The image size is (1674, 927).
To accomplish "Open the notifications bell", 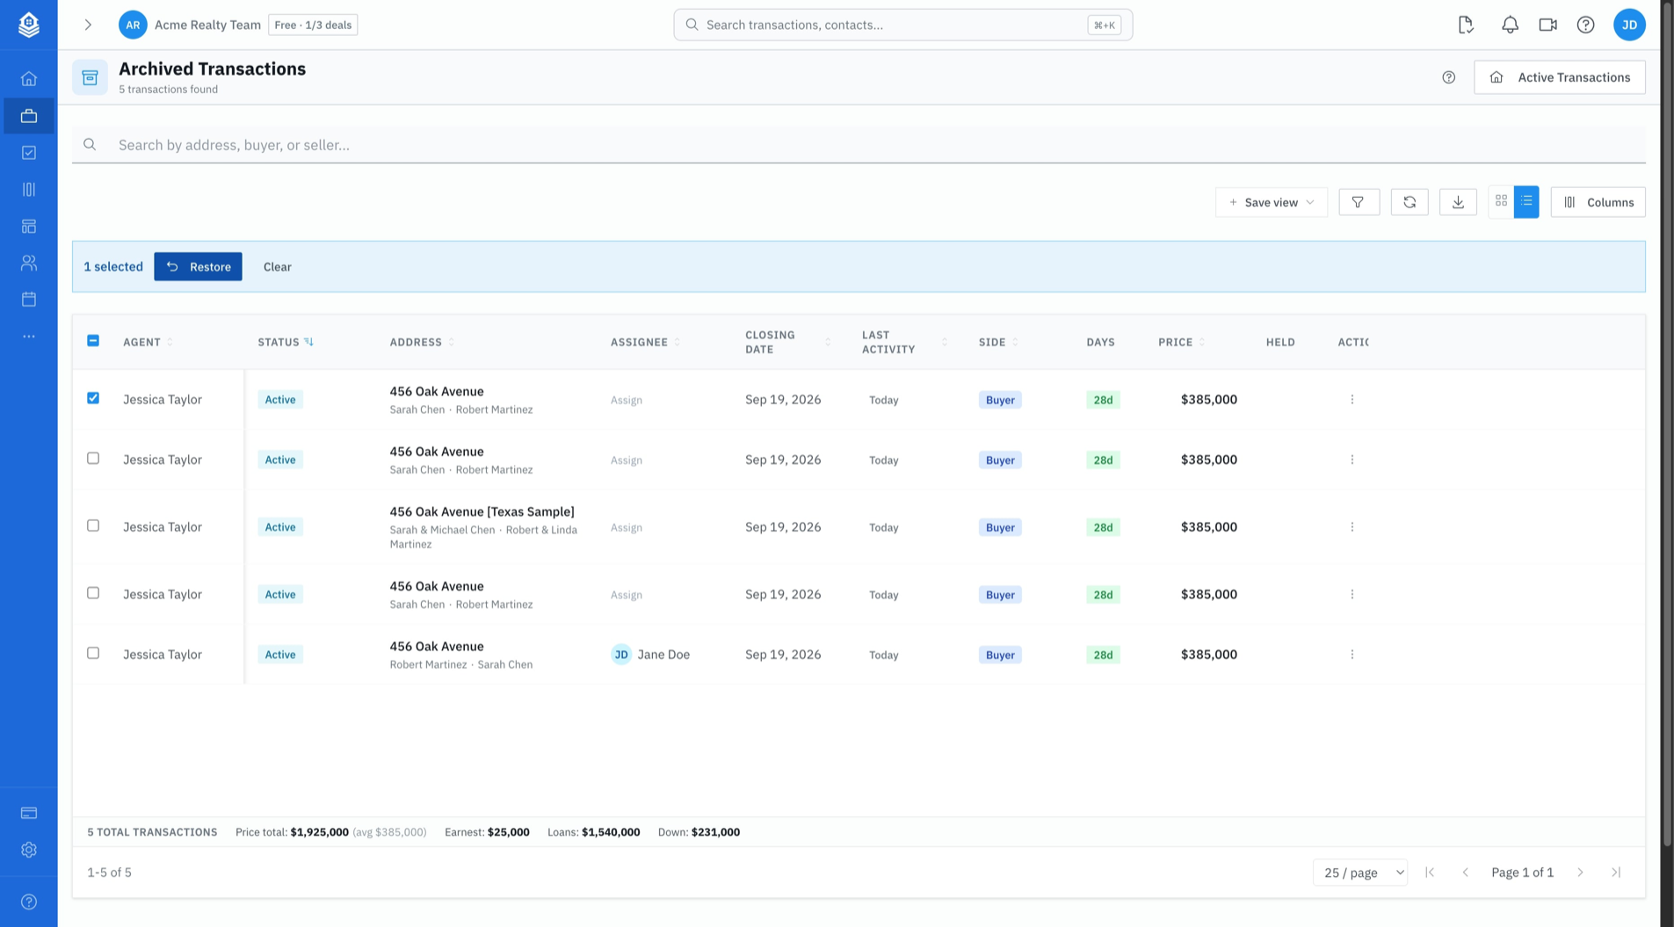I will pos(1510,25).
